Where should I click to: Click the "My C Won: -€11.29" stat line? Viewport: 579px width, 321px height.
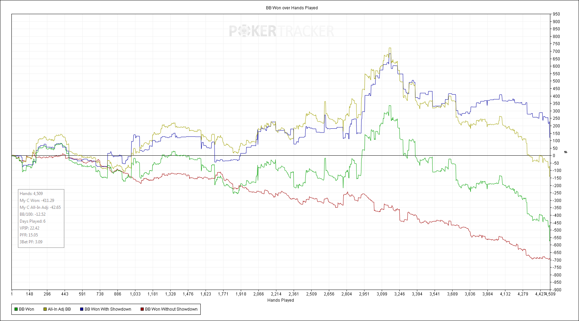(37, 201)
